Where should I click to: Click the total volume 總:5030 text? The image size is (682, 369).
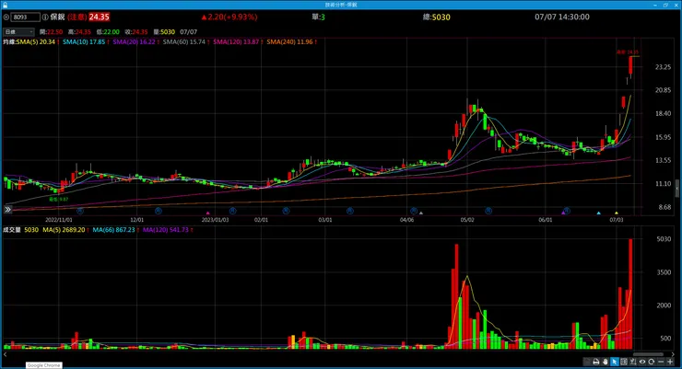[437, 17]
